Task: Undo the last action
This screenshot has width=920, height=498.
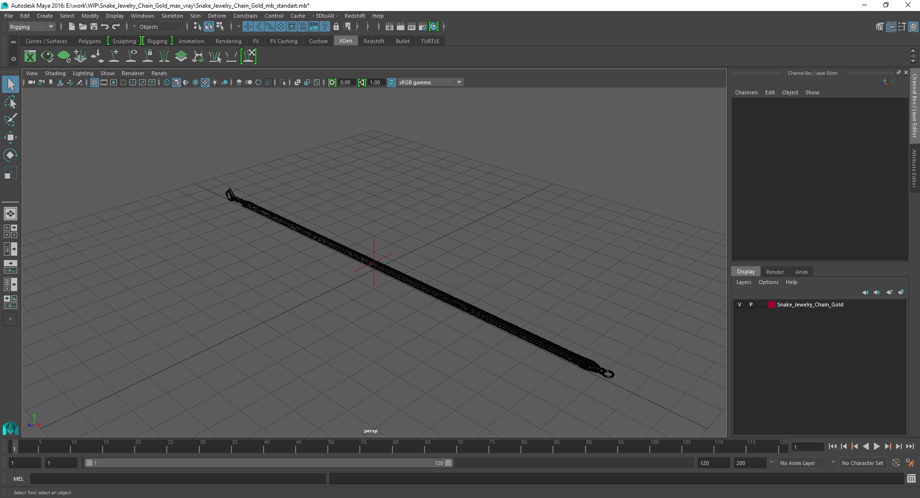Action: (105, 27)
